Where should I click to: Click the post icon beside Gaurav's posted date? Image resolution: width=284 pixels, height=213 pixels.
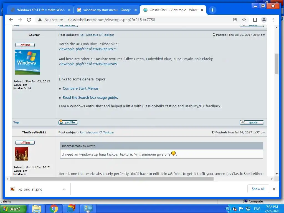tap(214, 35)
